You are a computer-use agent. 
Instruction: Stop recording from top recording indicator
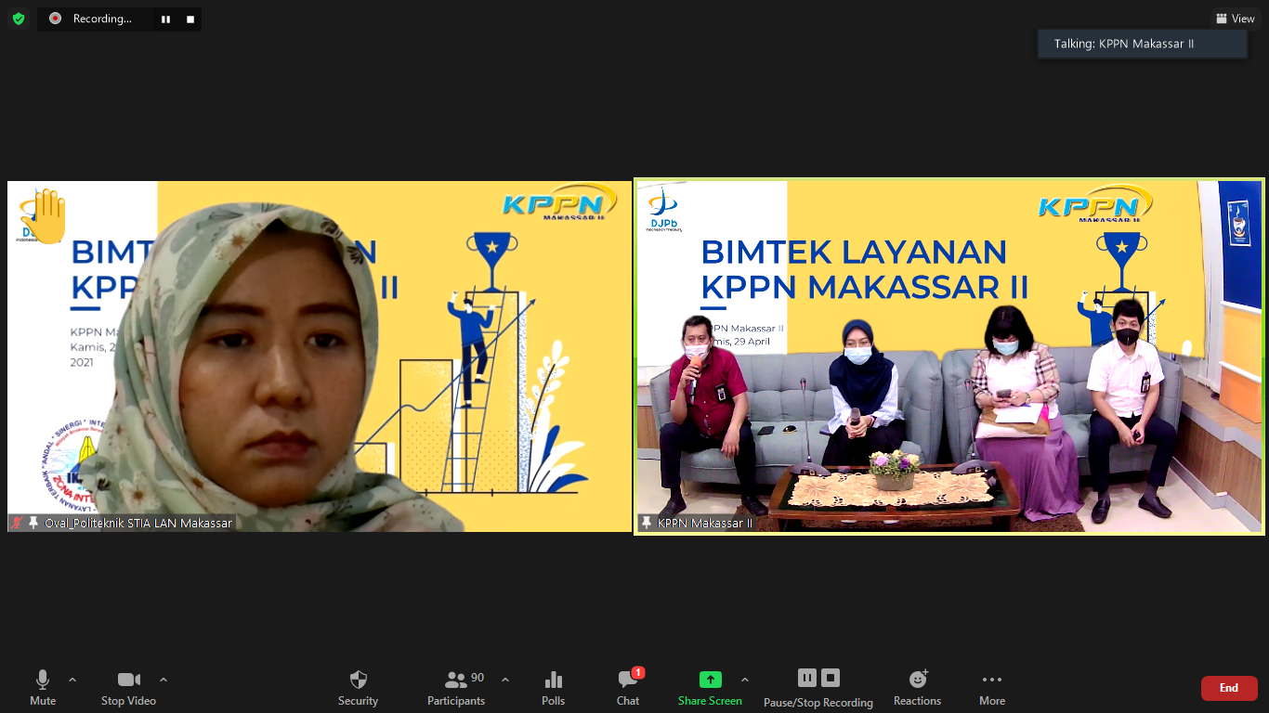190,19
